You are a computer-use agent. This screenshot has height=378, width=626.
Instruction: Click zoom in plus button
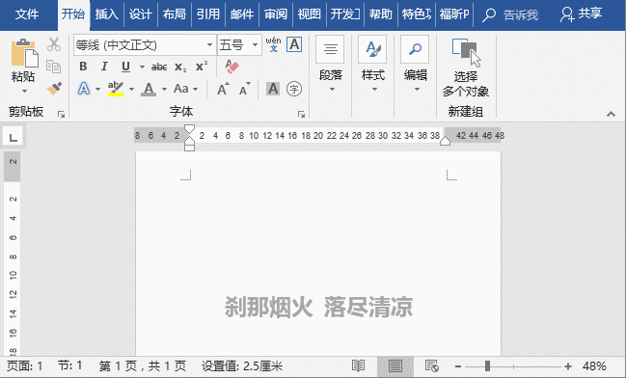pos(568,366)
